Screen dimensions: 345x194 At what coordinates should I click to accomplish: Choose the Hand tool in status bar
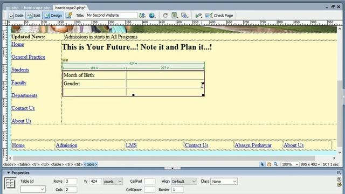tap(269, 164)
